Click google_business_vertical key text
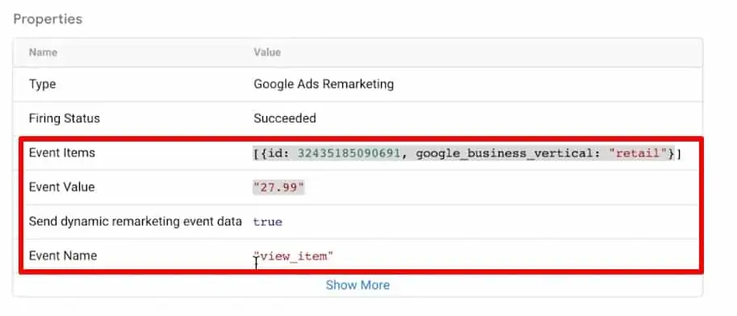The image size is (737, 316). coord(508,153)
